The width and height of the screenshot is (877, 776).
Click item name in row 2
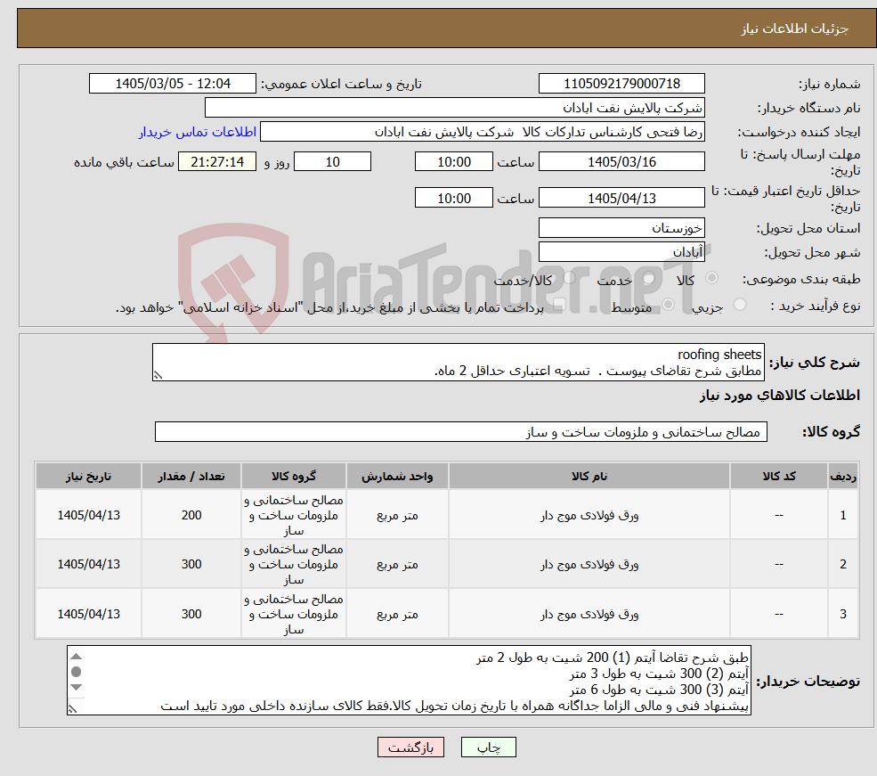[589, 564]
